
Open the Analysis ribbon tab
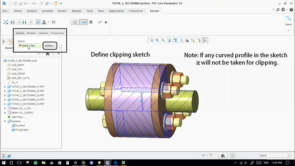click(32, 11)
